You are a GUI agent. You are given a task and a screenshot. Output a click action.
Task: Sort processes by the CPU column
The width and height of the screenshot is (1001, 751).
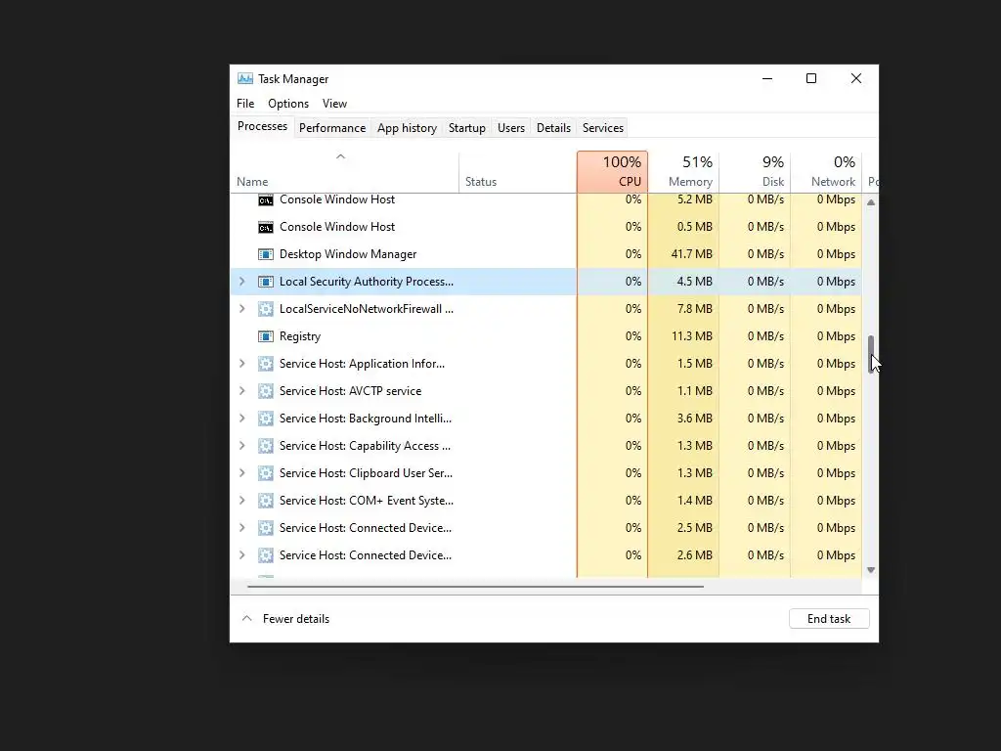pos(612,172)
